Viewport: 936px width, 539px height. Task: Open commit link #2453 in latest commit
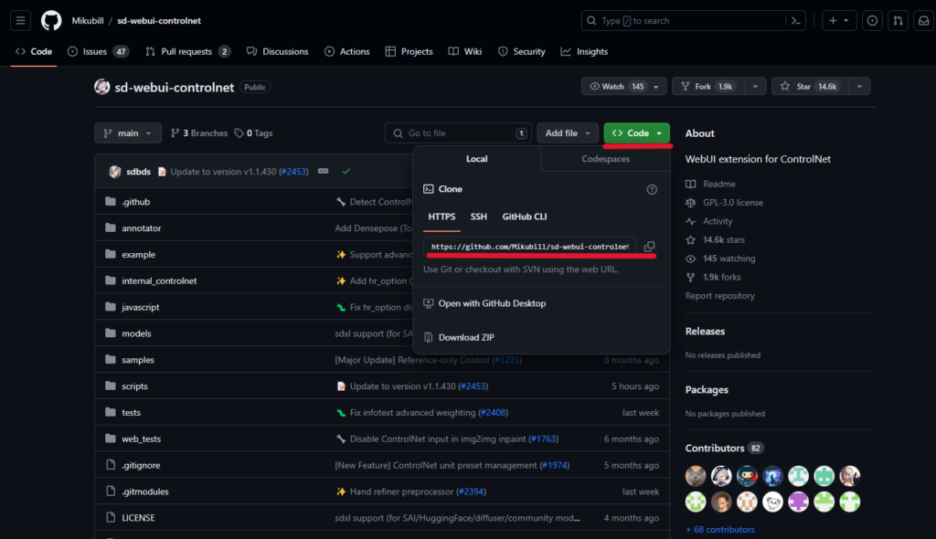[293, 172]
